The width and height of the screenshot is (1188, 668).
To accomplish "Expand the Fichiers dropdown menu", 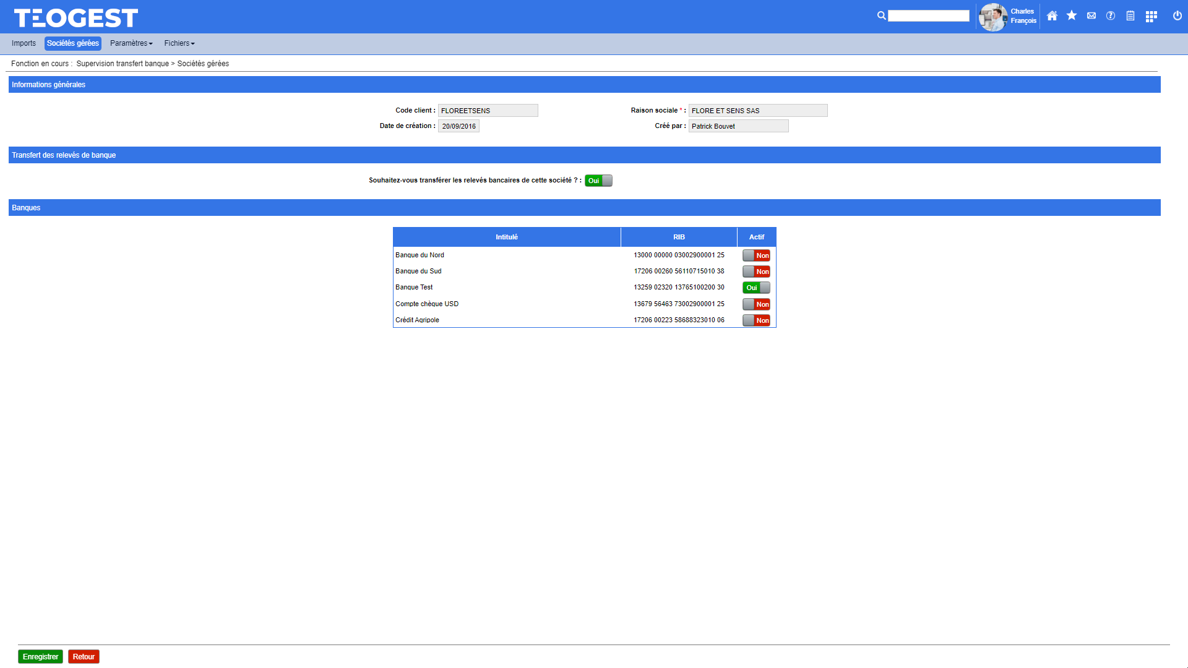I will point(179,43).
